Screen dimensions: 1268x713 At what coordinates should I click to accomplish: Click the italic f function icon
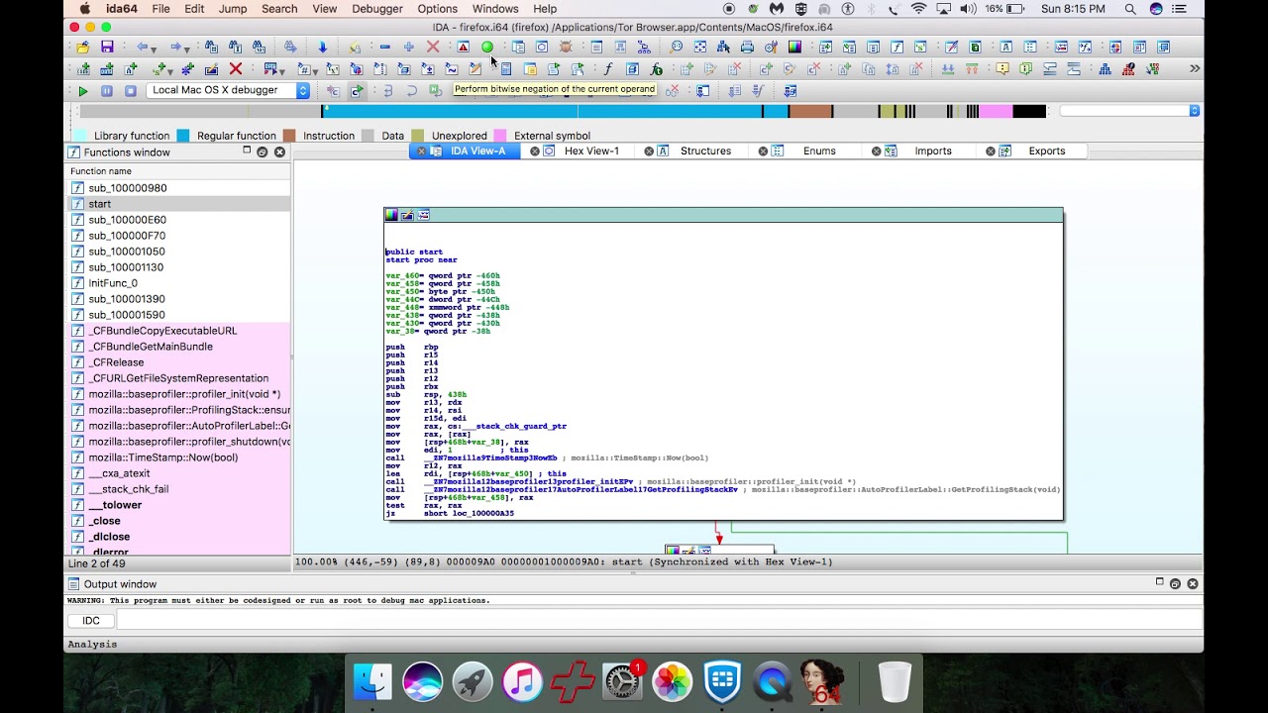(x=607, y=68)
